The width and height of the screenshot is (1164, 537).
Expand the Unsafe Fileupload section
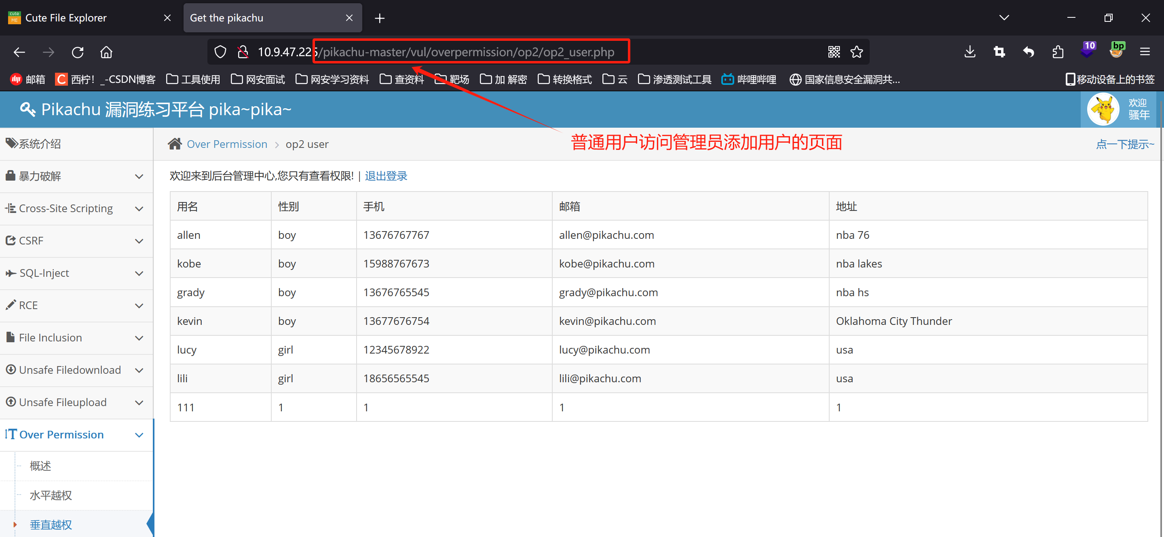[76, 402]
